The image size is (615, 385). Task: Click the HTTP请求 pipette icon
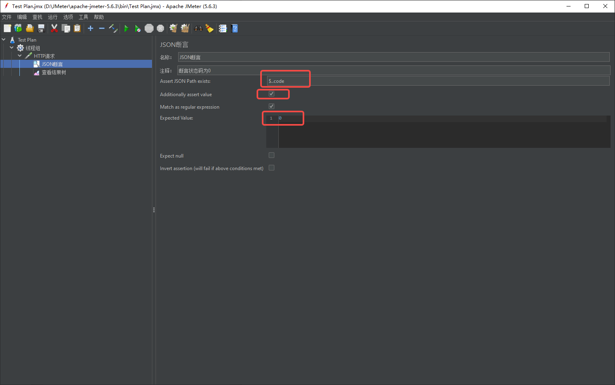(x=28, y=56)
